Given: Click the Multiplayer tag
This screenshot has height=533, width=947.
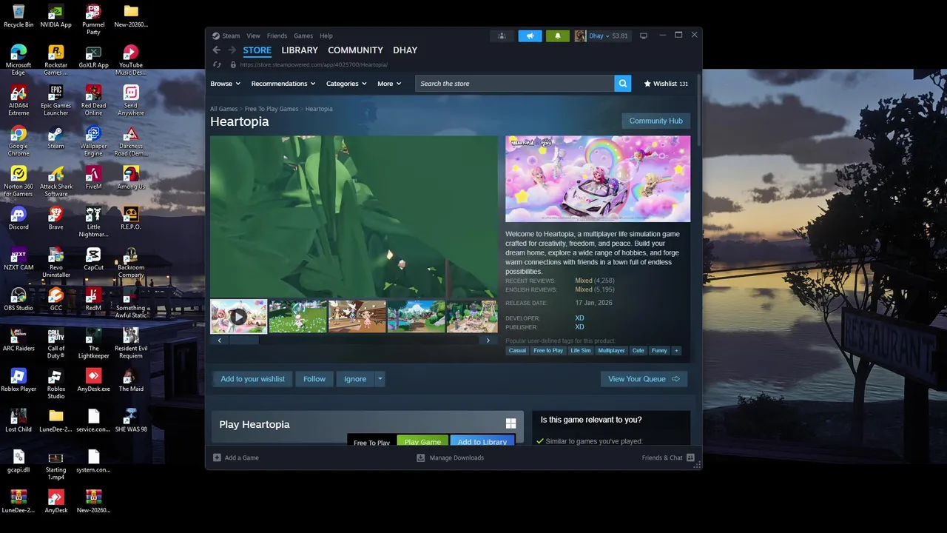Looking at the screenshot, I should (611, 351).
